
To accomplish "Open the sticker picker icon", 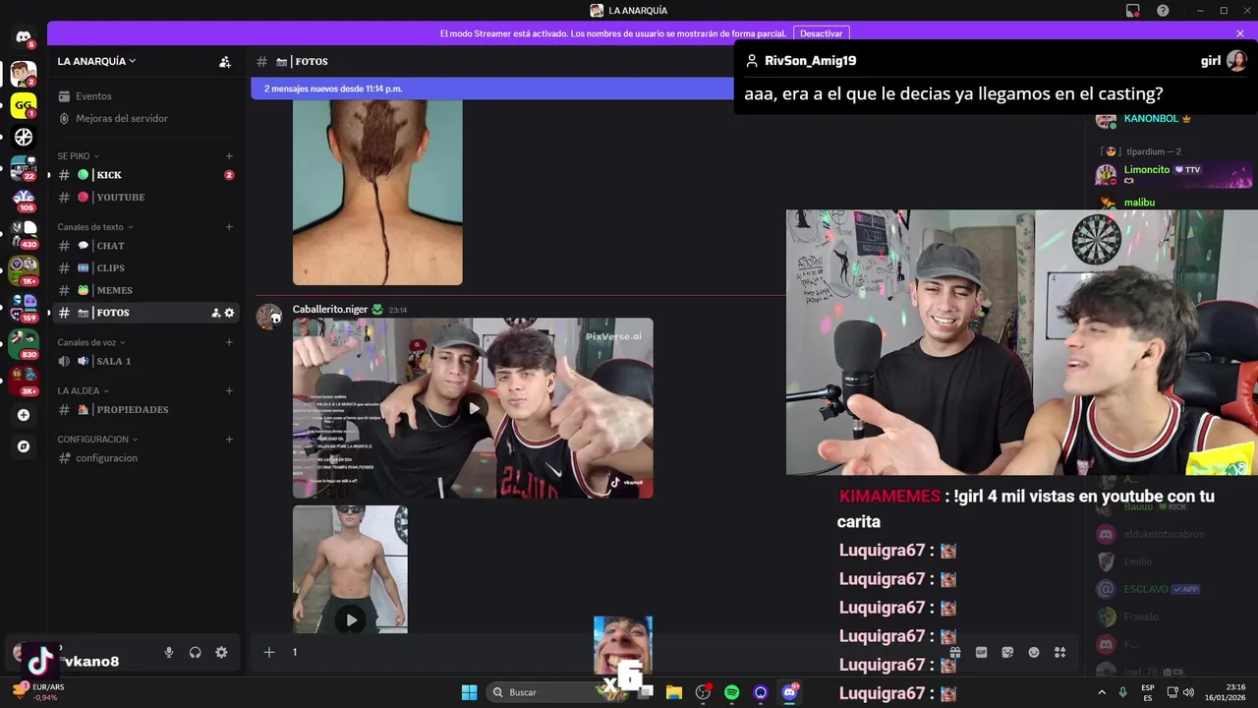I will (x=1007, y=652).
